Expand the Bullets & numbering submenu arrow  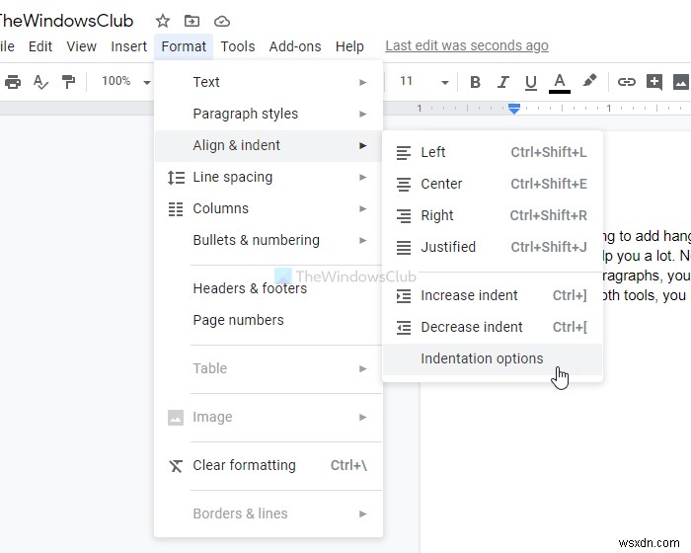[x=362, y=240]
